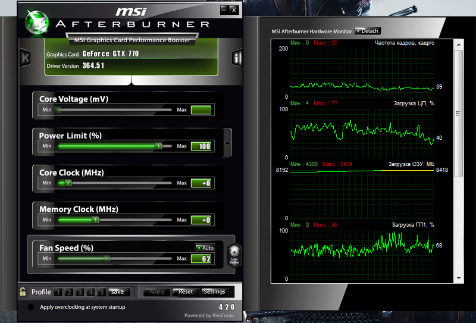Click the Core Clock slider handle
The width and height of the screenshot is (476, 323).
coord(68,183)
